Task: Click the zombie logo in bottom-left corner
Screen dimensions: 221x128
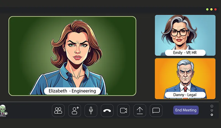Action: point(3,111)
